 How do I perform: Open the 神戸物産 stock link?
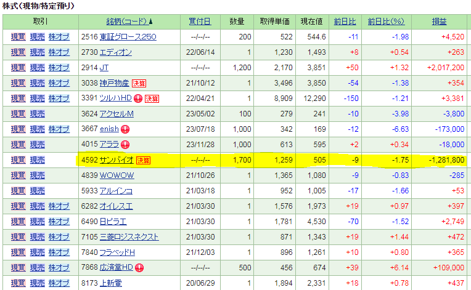point(114,83)
